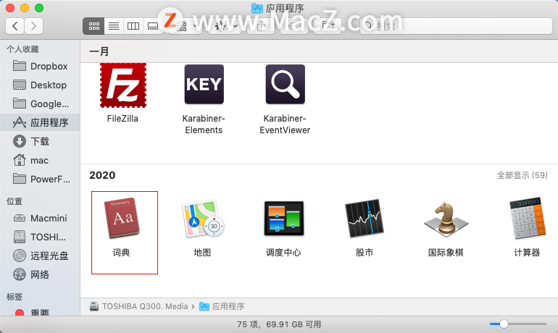Click the 应用程序 window title
The image size is (558, 333).
coord(285,8)
